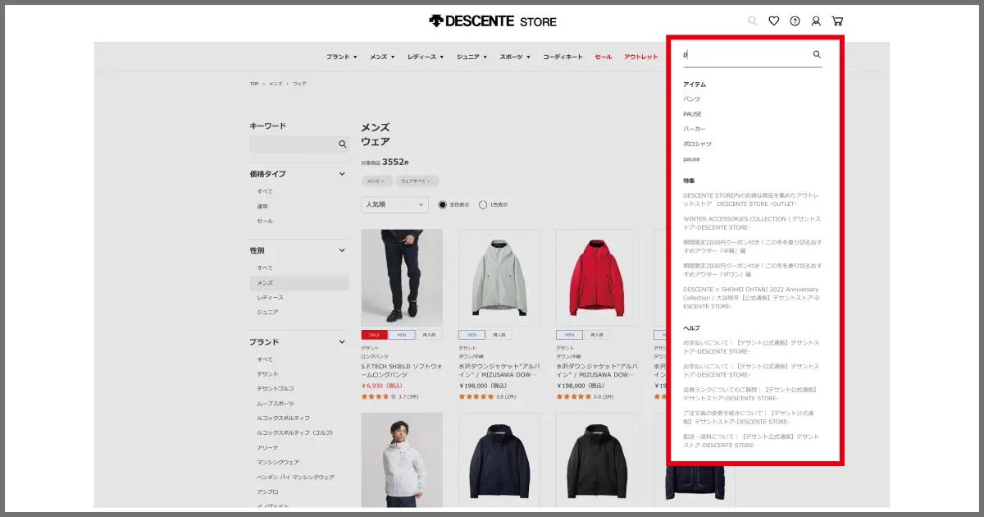Select レディース under 性別
Viewport: 984px width, 517px height.
point(271,297)
